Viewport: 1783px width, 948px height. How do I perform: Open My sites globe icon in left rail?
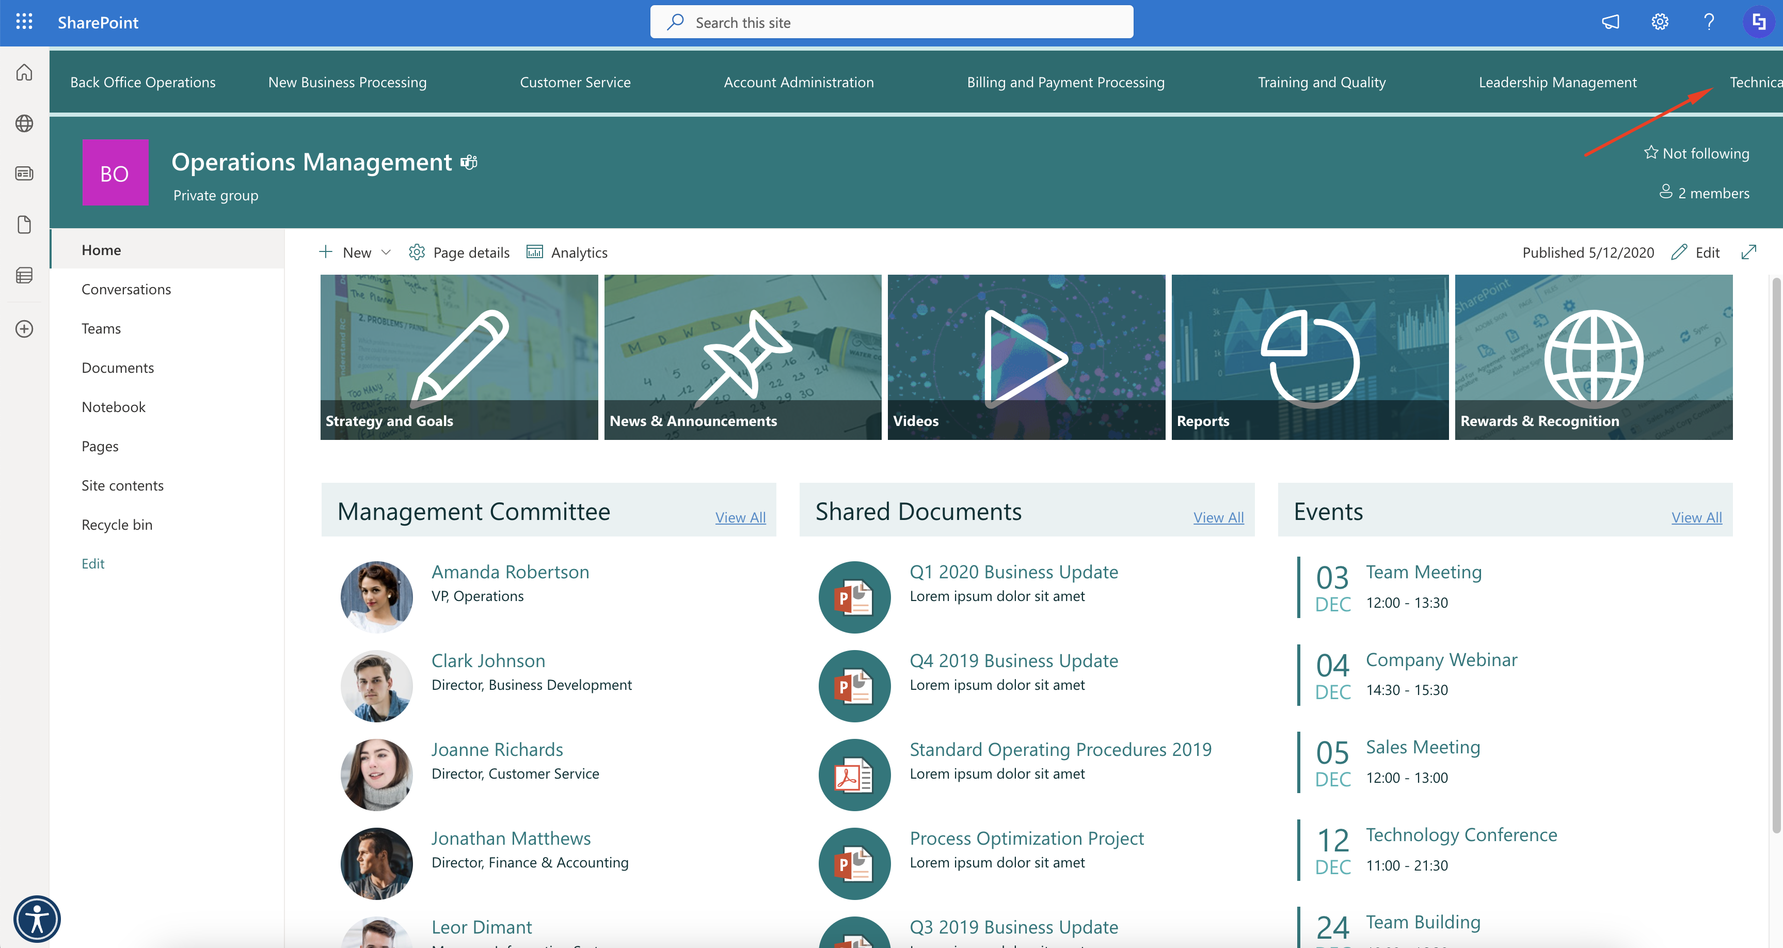[x=24, y=123]
